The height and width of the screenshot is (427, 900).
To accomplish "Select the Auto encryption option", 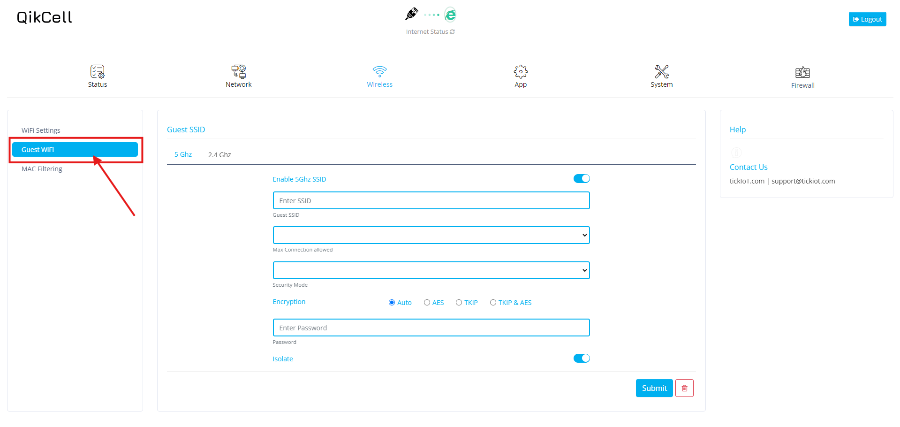I will [x=392, y=303].
